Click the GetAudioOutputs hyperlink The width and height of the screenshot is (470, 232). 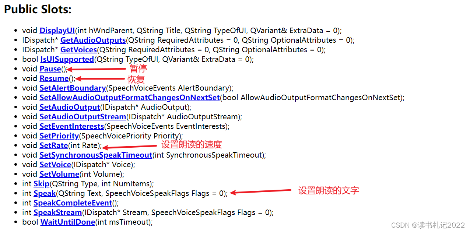(x=93, y=40)
